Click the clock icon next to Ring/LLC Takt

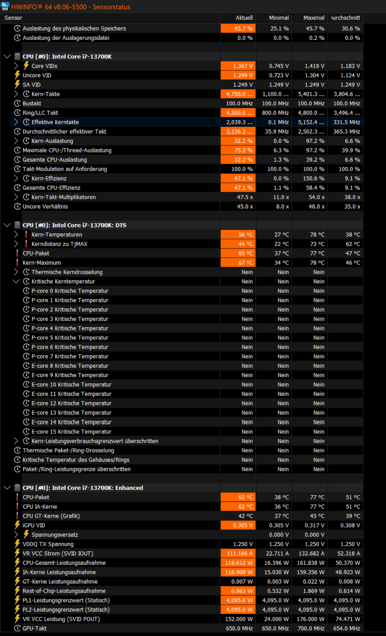click(x=18, y=113)
